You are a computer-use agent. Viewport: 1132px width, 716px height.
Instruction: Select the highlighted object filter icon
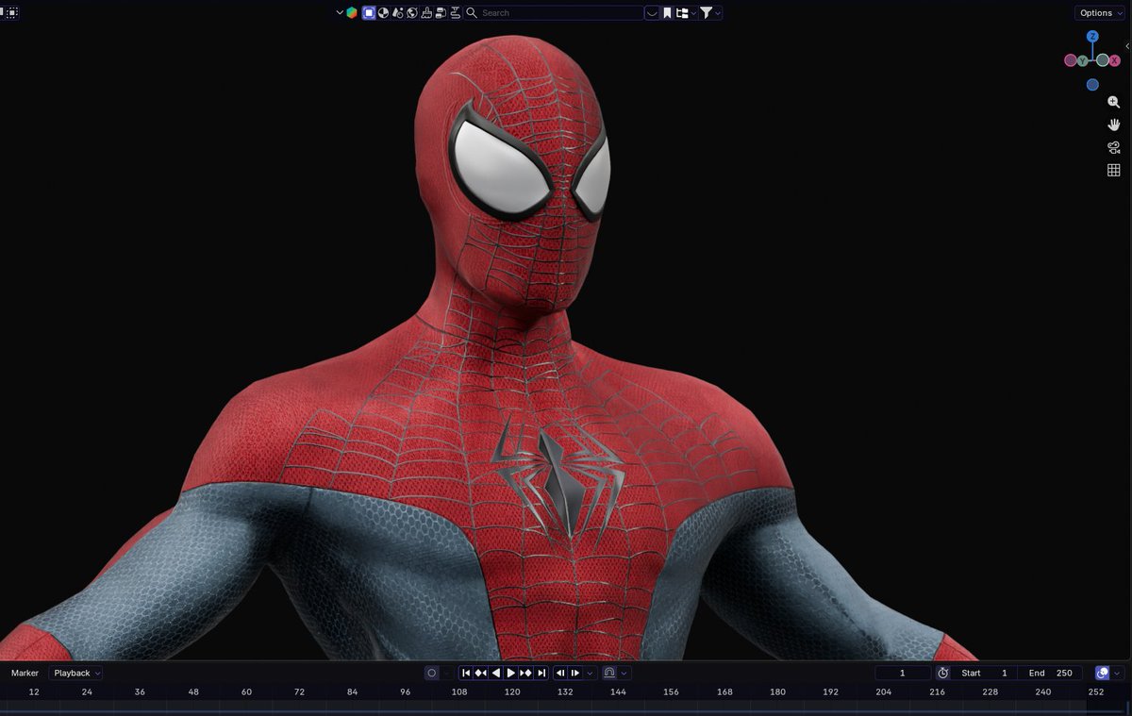[369, 13]
